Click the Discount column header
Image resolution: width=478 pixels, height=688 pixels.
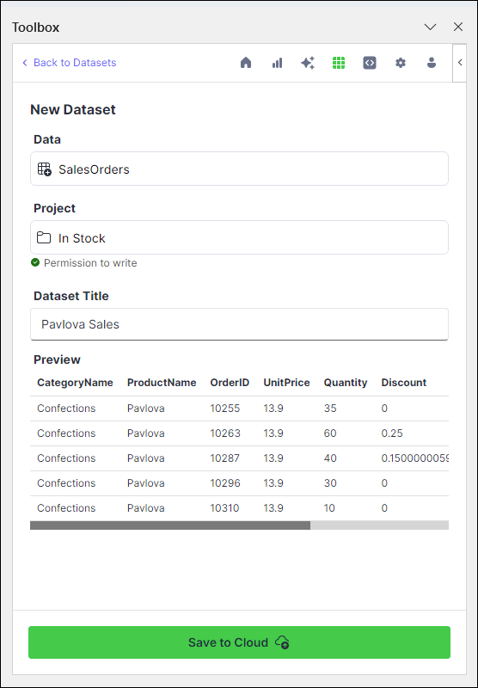click(x=404, y=383)
